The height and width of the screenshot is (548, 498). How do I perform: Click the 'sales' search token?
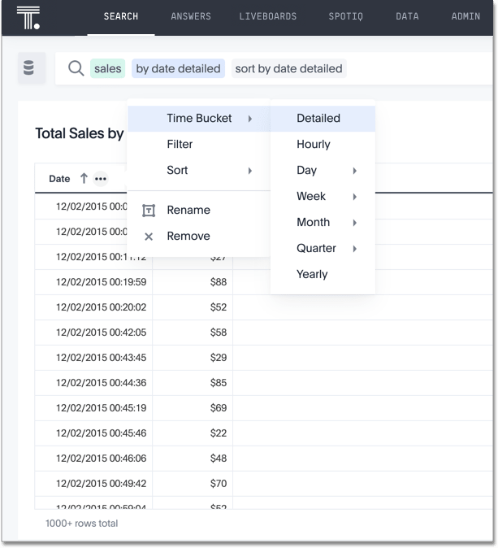coord(107,69)
